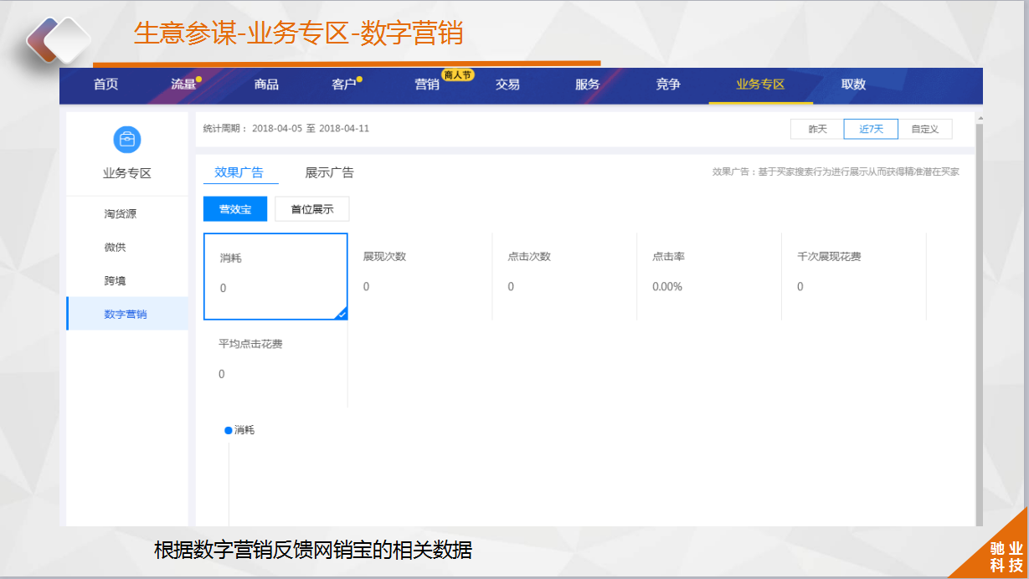1029x579 pixels.
Task: Toggle the 点击次数 metric card
Action: tap(565, 276)
